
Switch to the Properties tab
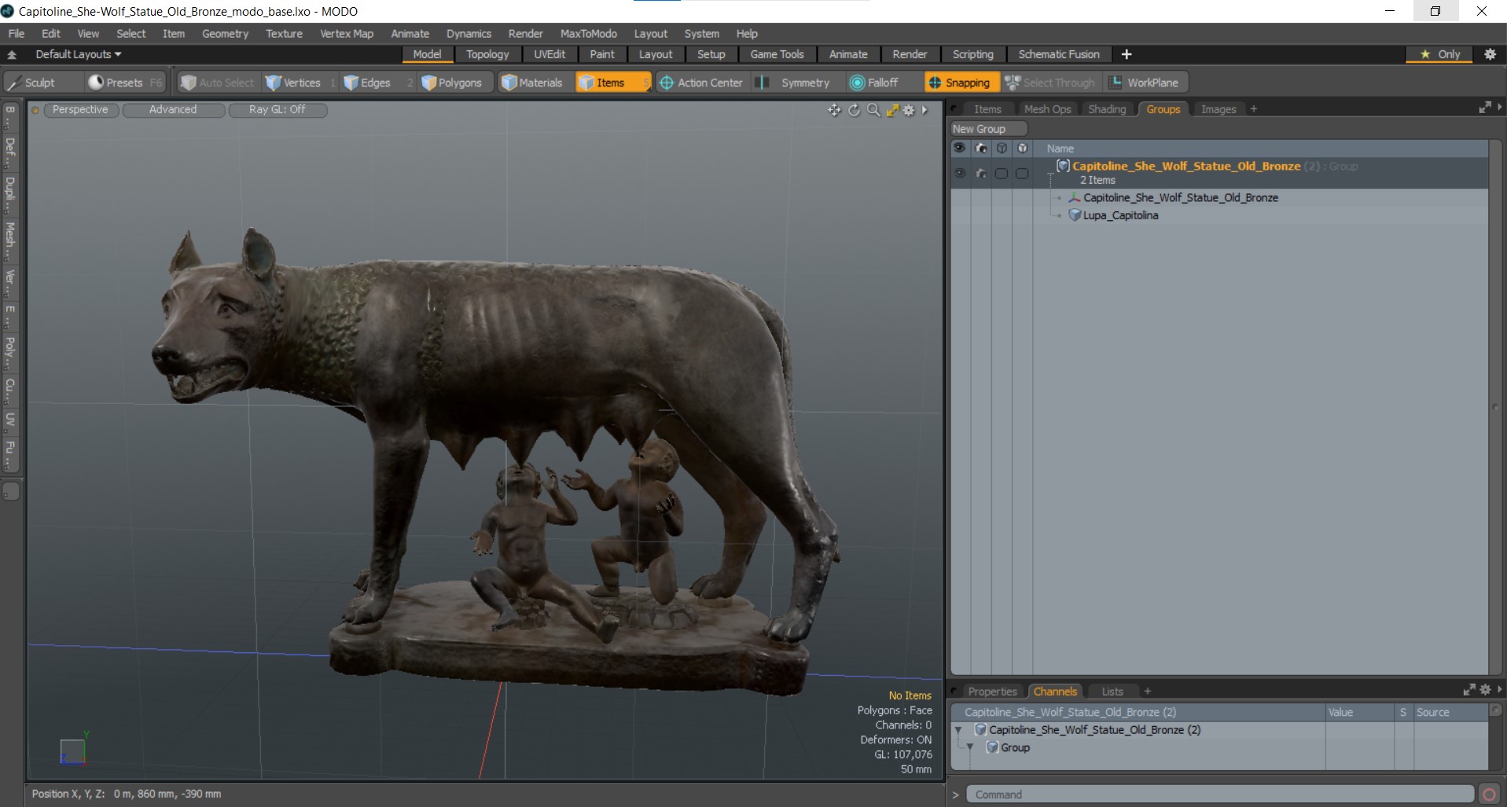pyautogui.click(x=993, y=691)
